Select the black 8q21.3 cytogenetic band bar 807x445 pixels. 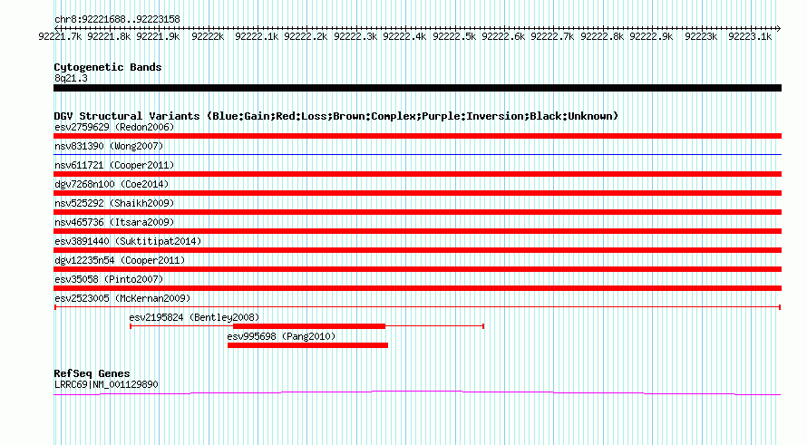coord(417,88)
